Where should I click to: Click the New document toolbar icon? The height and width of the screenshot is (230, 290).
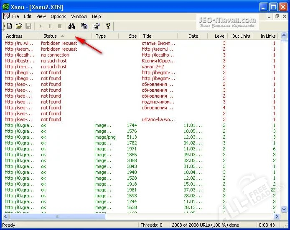click(10, 26)
